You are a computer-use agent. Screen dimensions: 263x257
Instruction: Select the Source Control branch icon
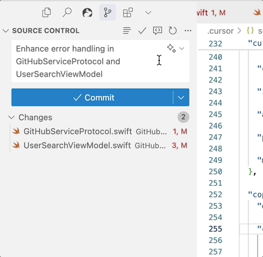coord(107,13)
